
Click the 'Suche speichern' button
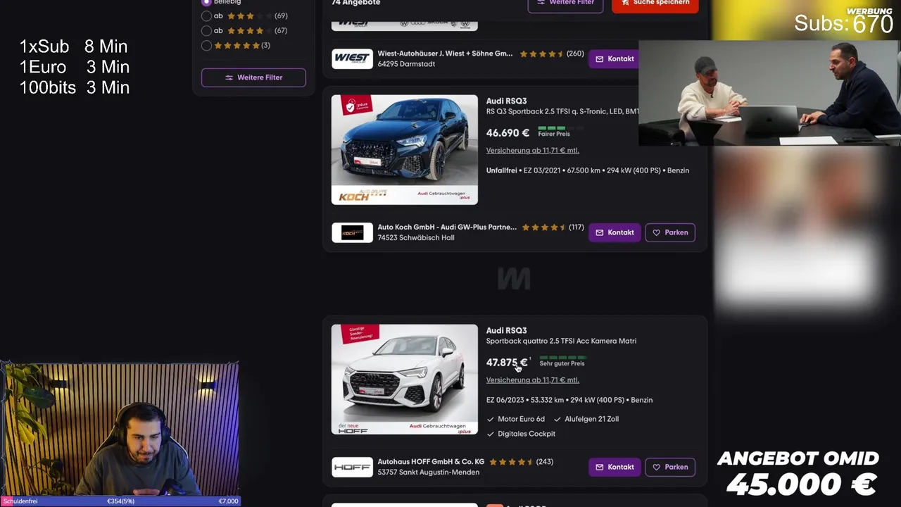[655, 4]
